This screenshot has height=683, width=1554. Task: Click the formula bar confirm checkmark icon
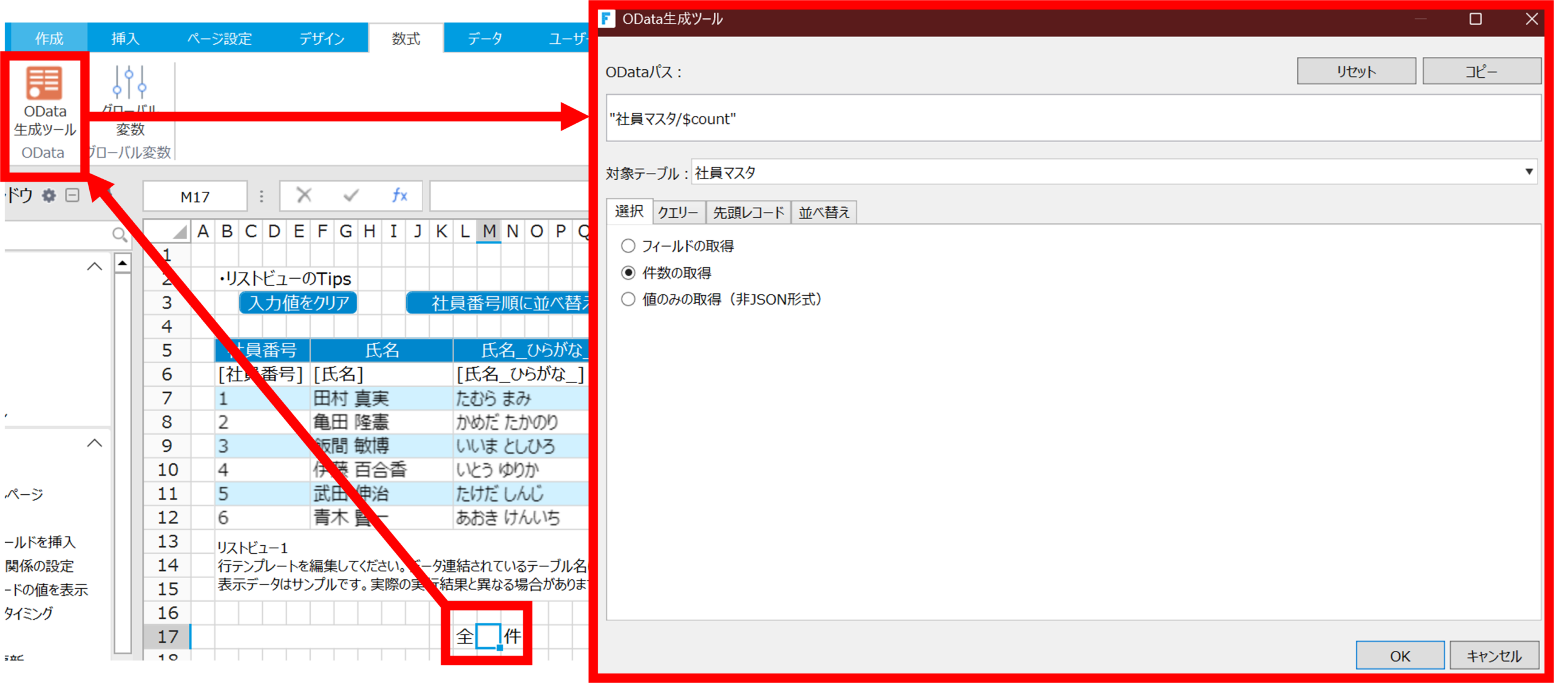[x=351, y=195]
